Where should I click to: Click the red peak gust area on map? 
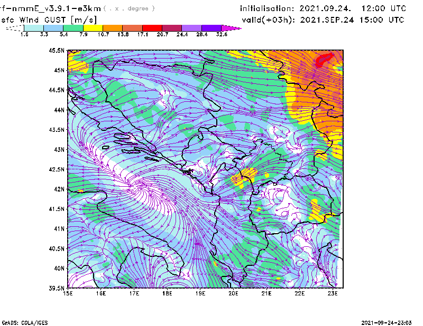(324, 60)
